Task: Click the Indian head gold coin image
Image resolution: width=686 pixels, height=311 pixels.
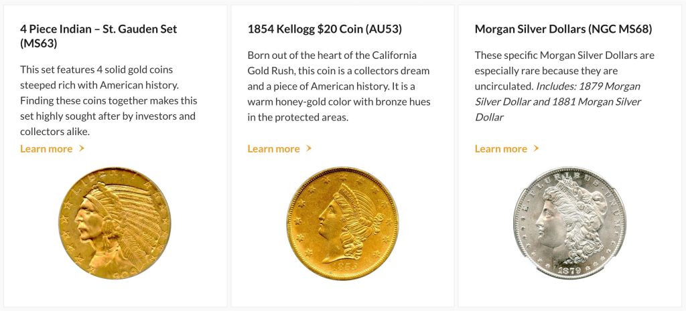Action: tap(115, 223)
